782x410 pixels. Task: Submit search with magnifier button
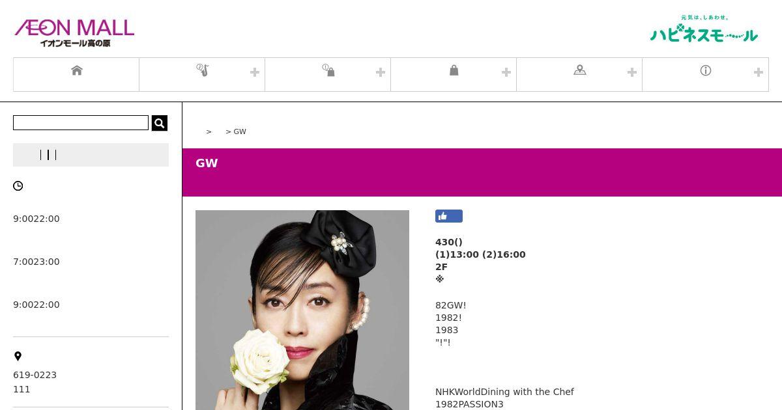[x=160, y=123]
